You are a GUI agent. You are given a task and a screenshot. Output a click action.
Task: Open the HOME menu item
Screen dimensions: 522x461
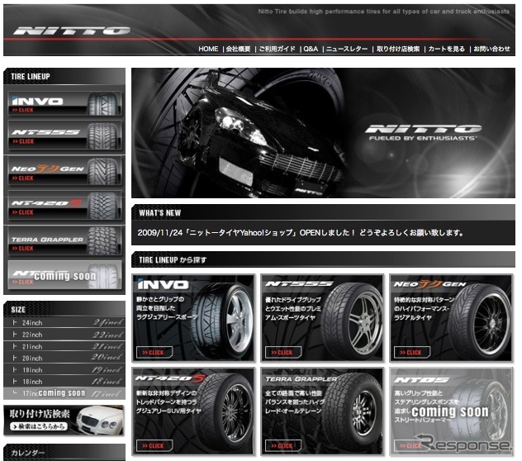[208, 49]
